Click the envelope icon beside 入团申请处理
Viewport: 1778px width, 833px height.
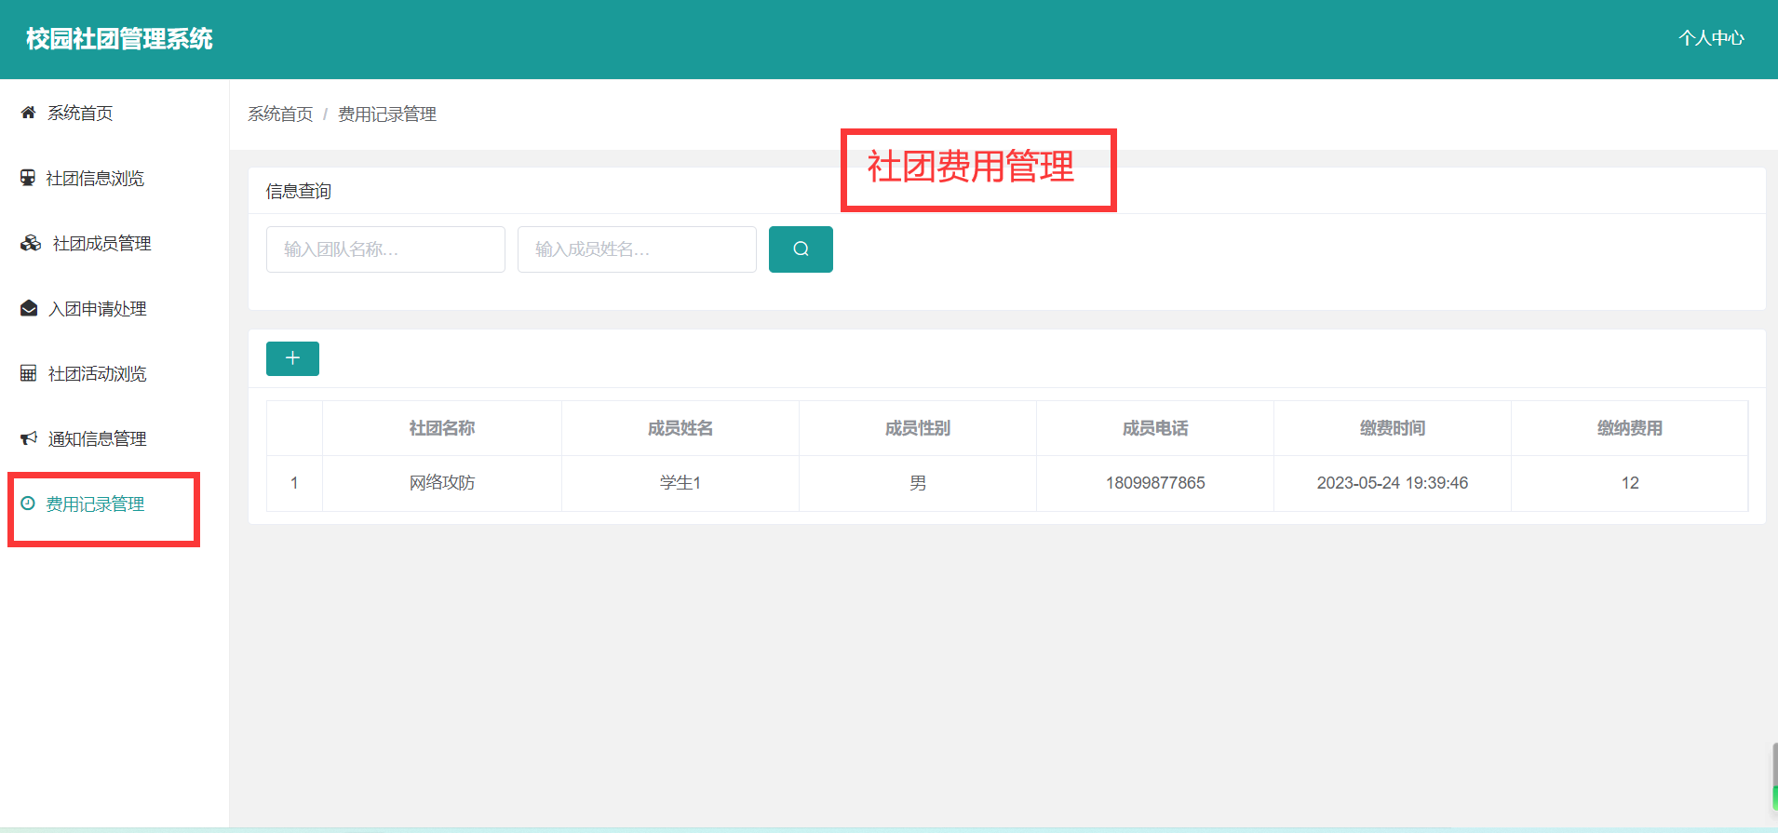click(29, 308)
